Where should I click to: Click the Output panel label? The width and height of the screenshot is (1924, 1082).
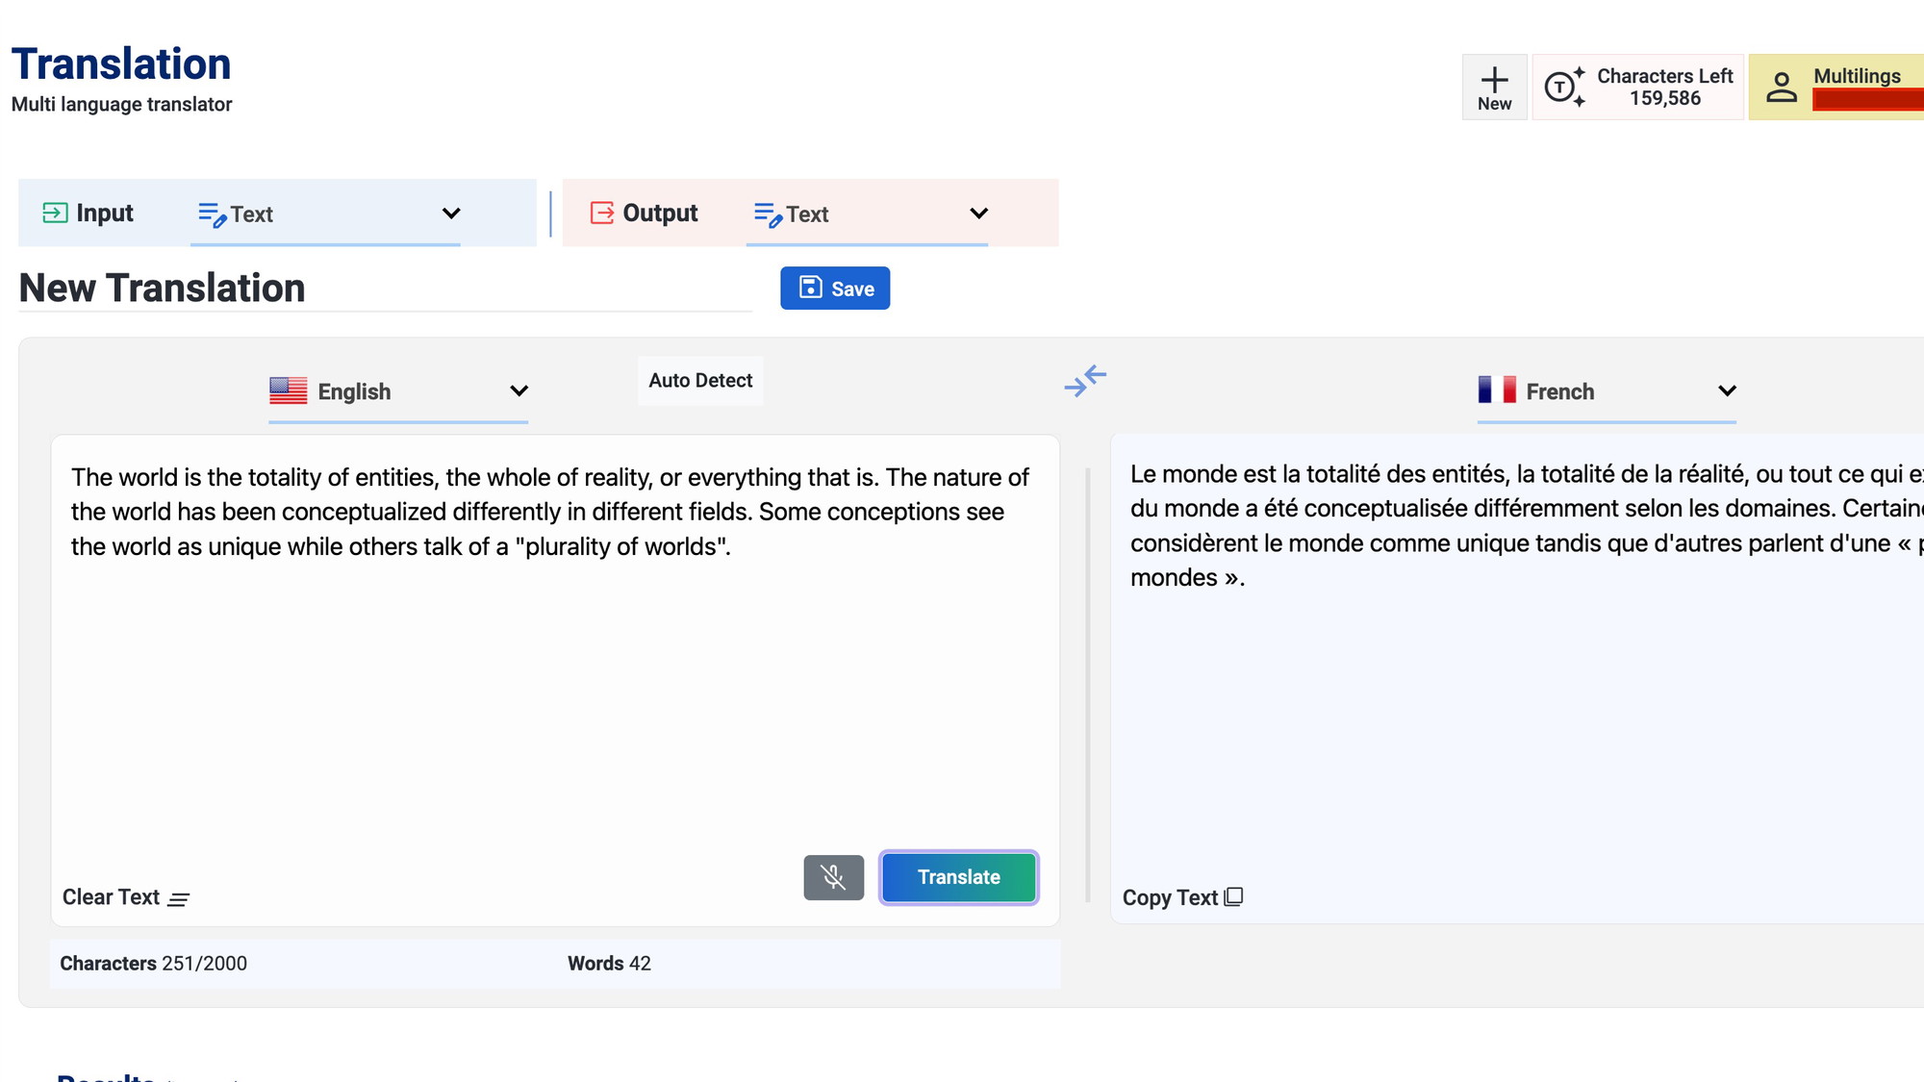[x=659, y=214]
